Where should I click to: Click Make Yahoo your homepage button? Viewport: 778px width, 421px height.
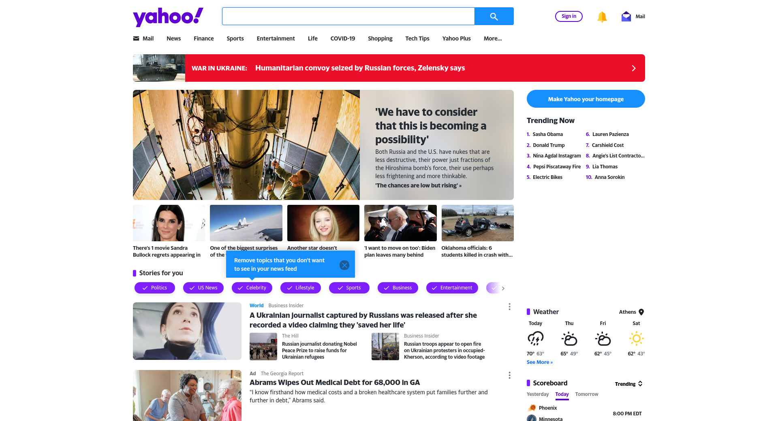pyautogui.click(x=586, y=99)
